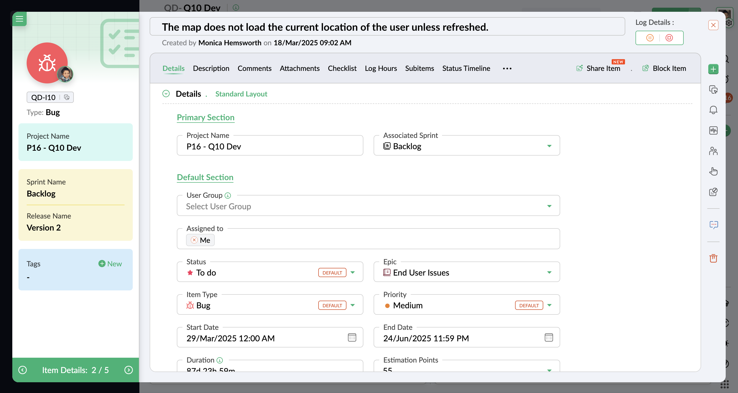Copy the QD-I10 item ID icon
The image size is (738, 393).
click(67, 97)
